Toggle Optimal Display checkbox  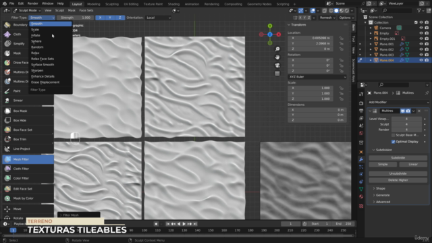click(393, 142)
